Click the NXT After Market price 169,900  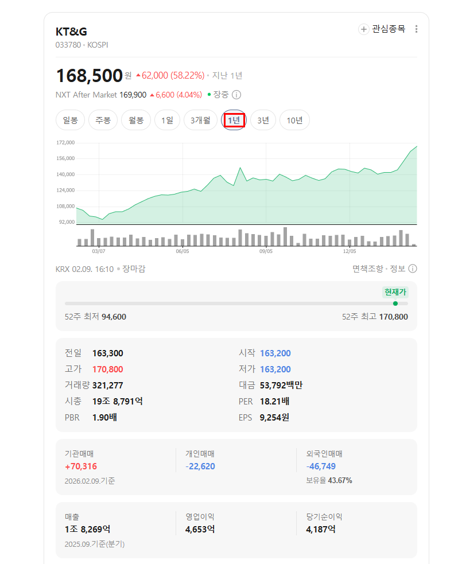[133, 95]
